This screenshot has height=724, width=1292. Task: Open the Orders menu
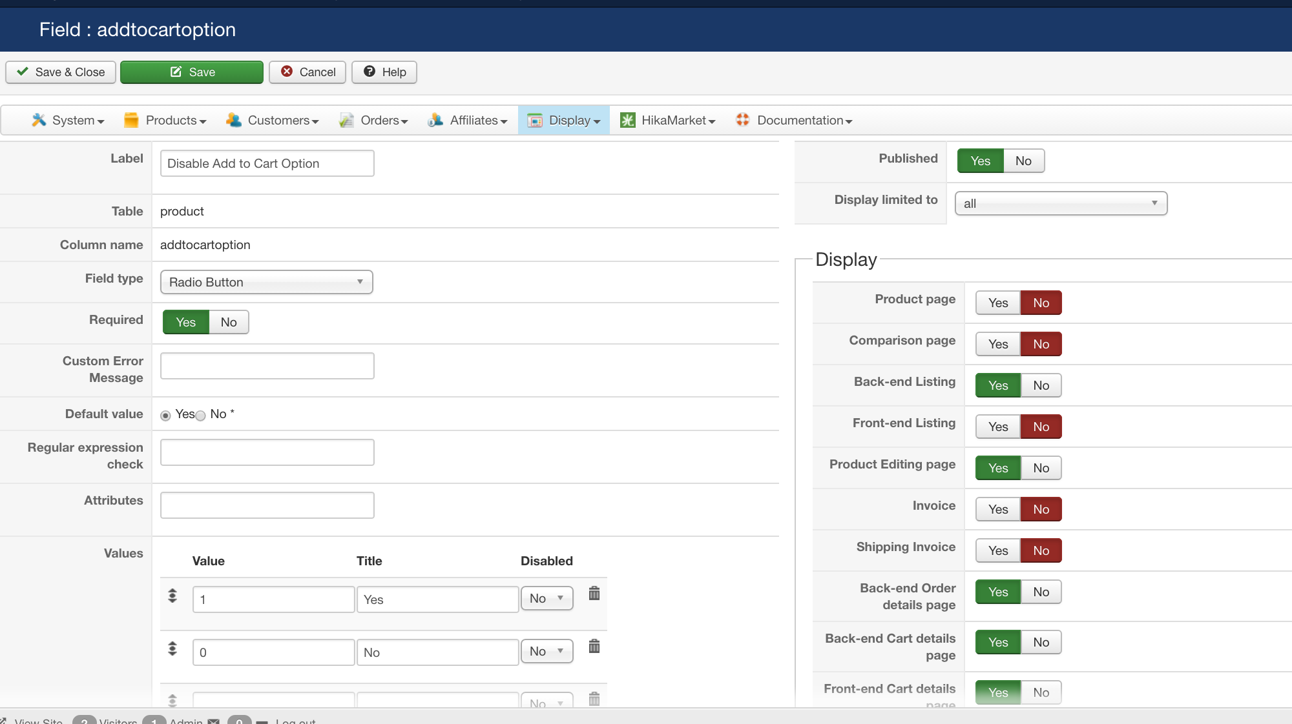tap(373, 120)
